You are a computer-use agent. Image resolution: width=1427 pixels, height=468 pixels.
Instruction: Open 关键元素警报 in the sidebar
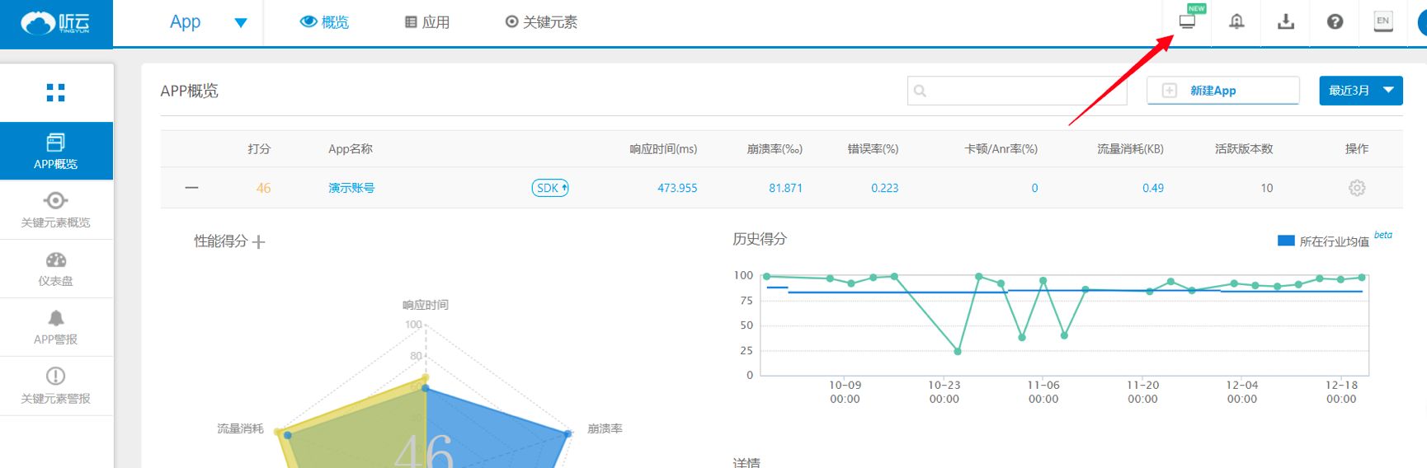pos(56,386)
